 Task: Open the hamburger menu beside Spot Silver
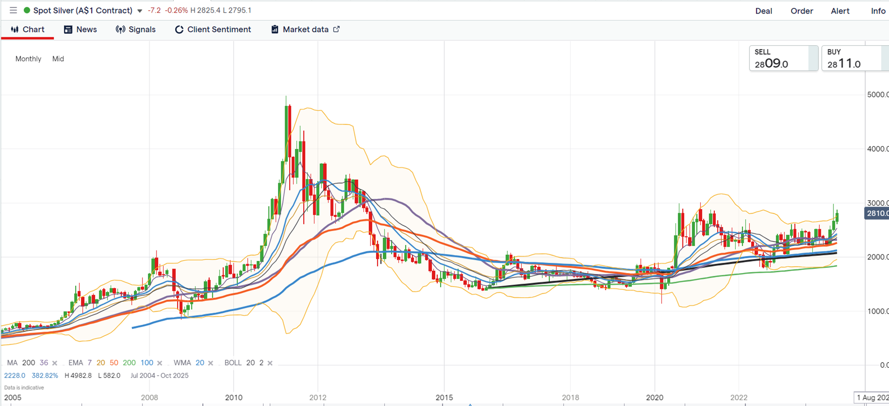point(13,10)
